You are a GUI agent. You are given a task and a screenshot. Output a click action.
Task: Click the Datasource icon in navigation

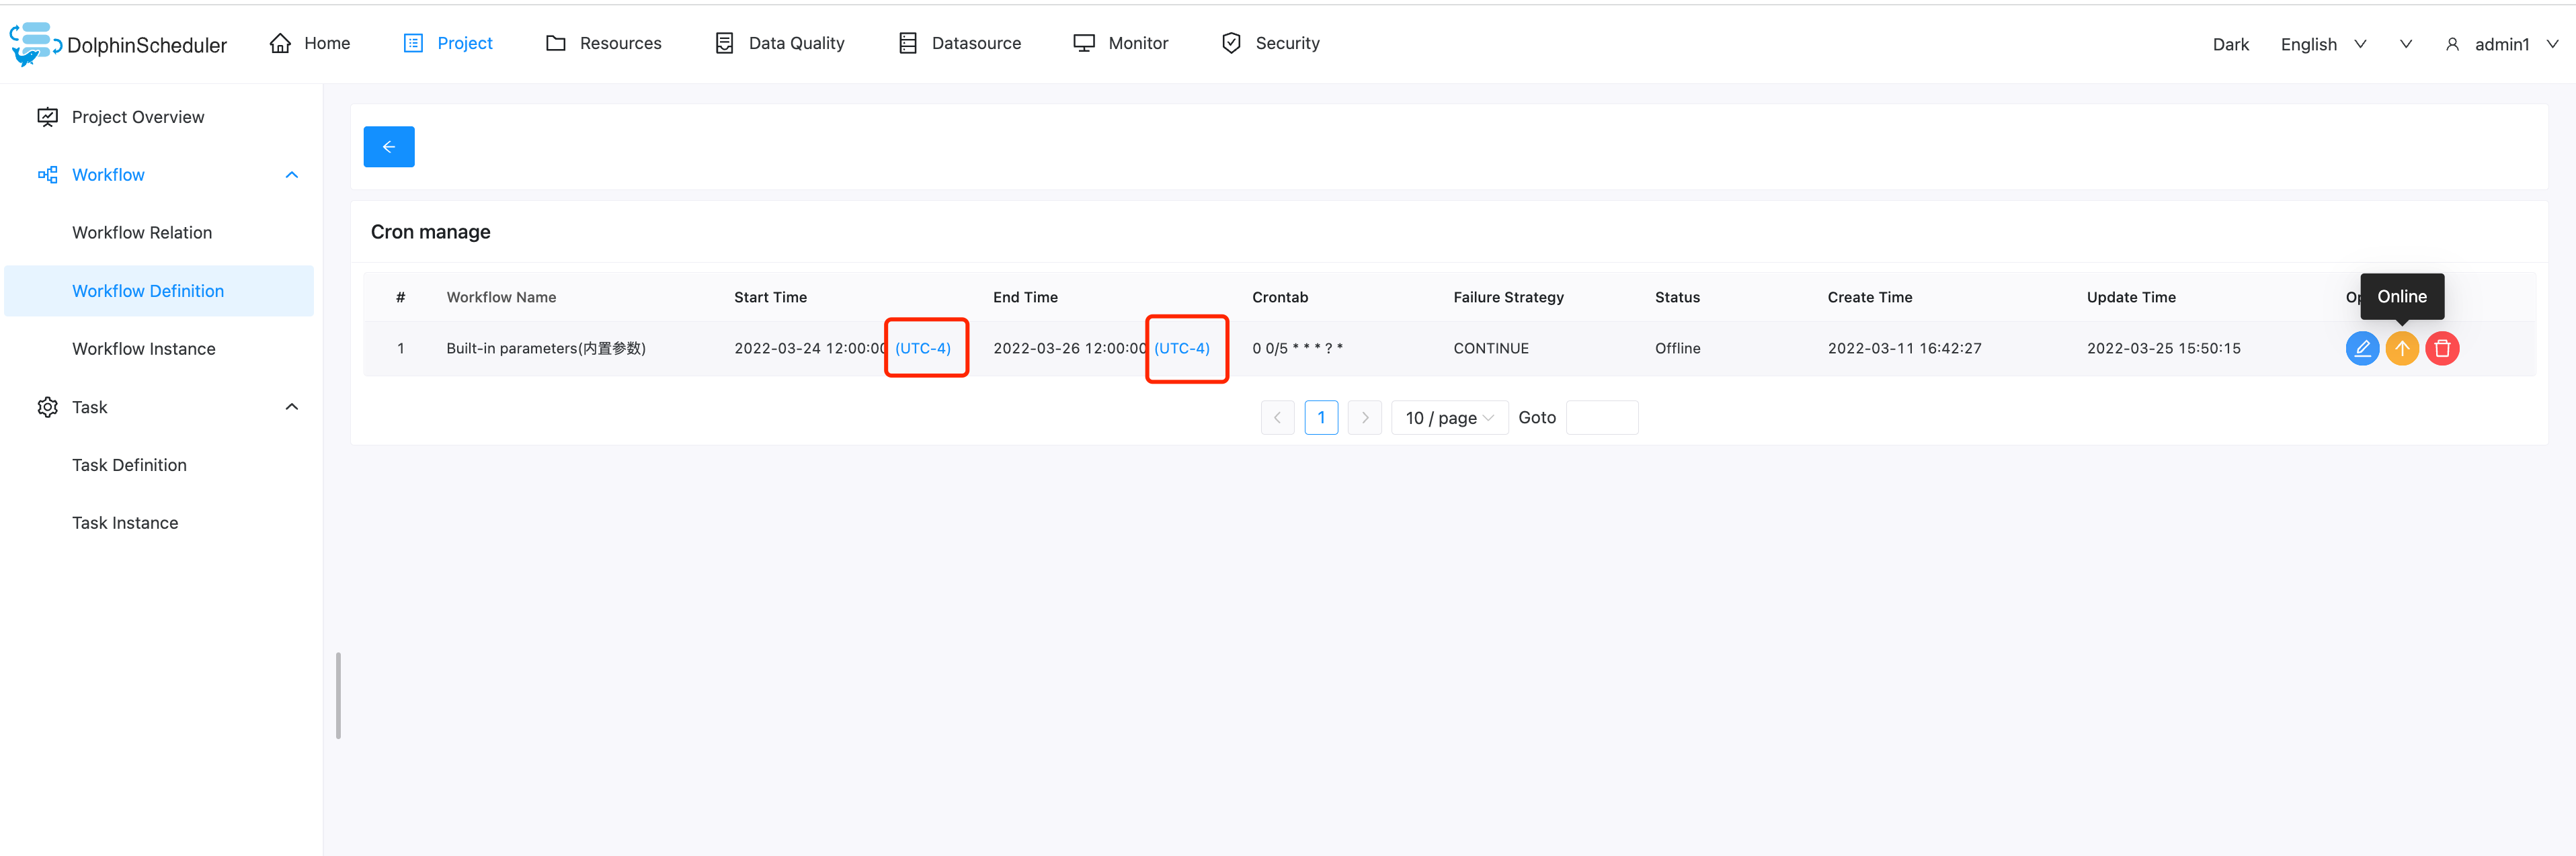click(x=907, y=42)
